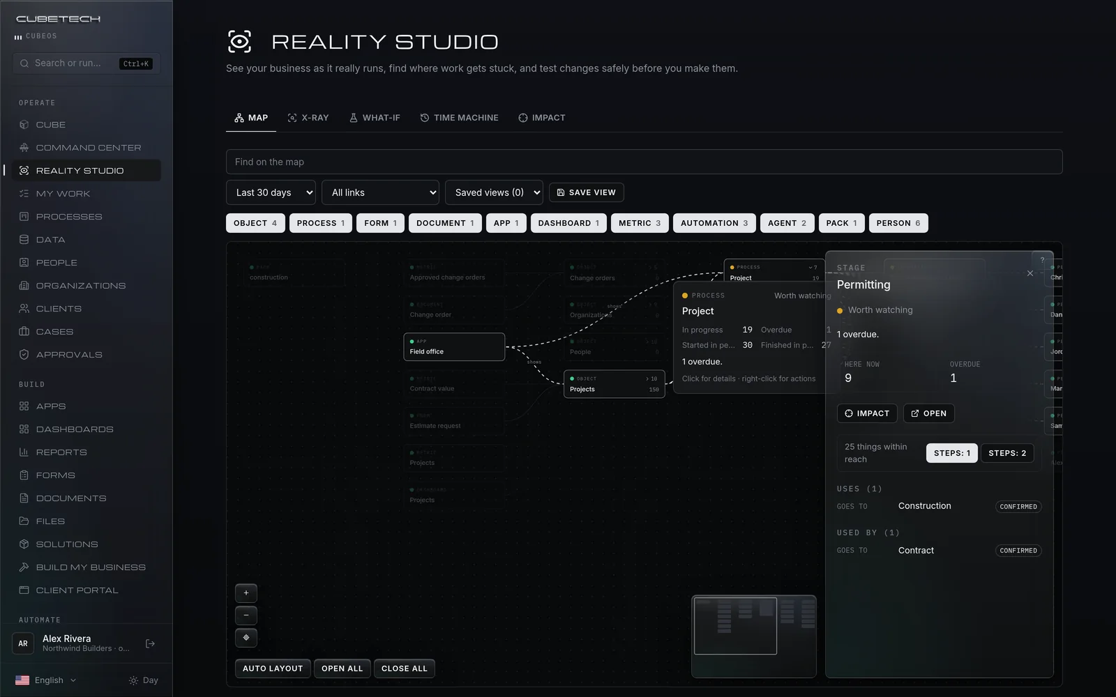Image resolution: width=1116 pixels, height=697 pixels.
Task: Open the Saved views dropdown
Action: coord(494,192)
